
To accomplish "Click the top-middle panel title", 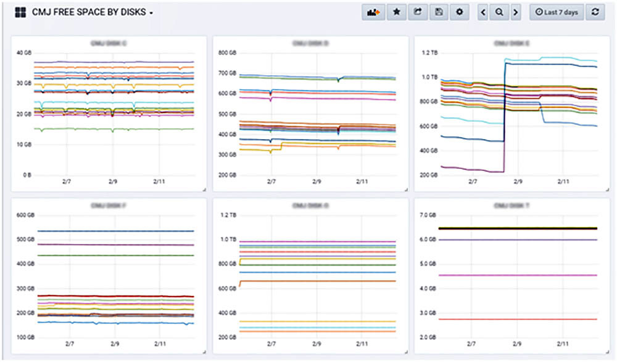I will [310, 43].
